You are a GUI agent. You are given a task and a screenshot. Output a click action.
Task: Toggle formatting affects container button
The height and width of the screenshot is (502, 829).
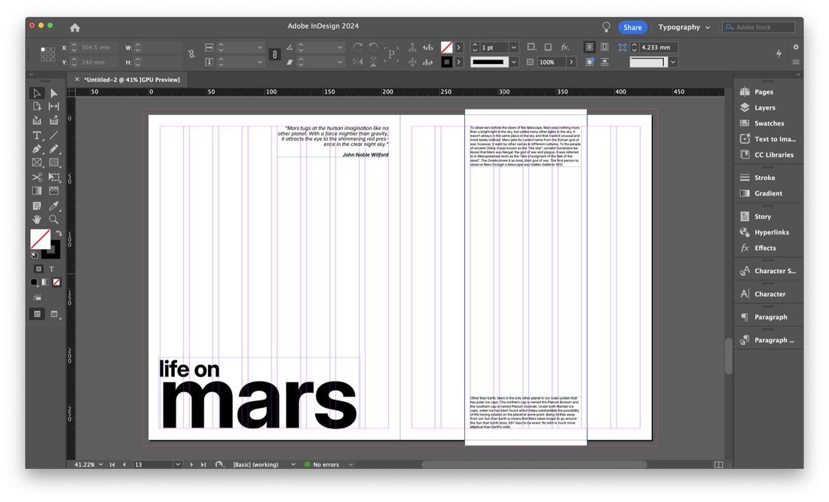[x=38, y=269]
